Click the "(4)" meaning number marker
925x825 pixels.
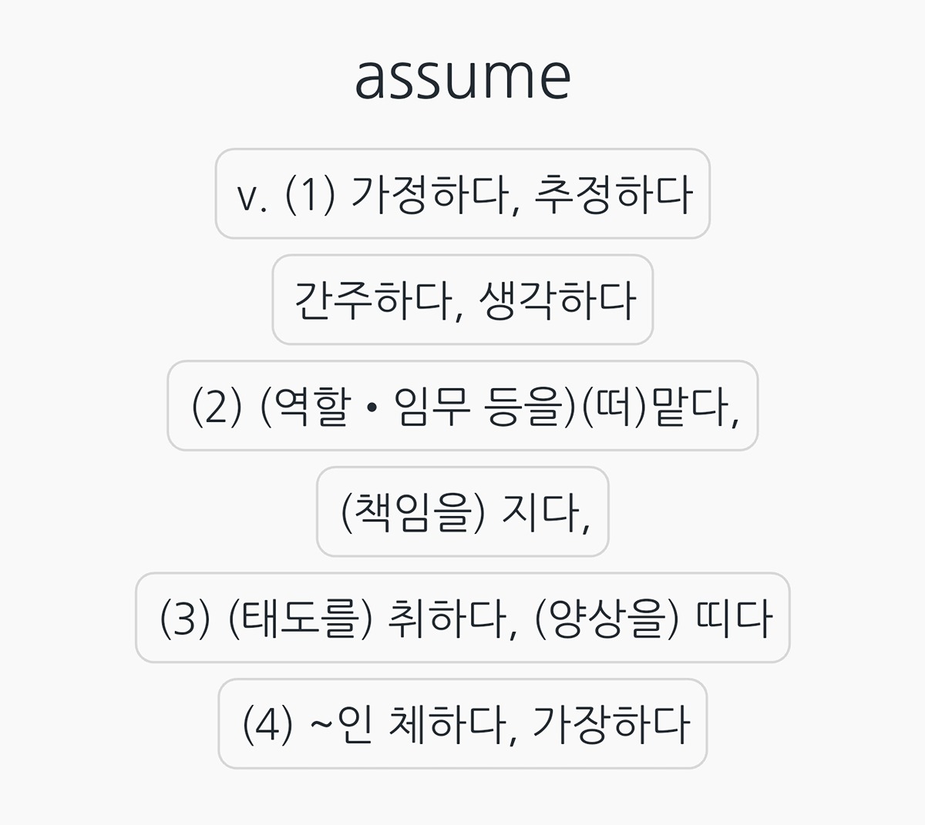tap(268, 725)
